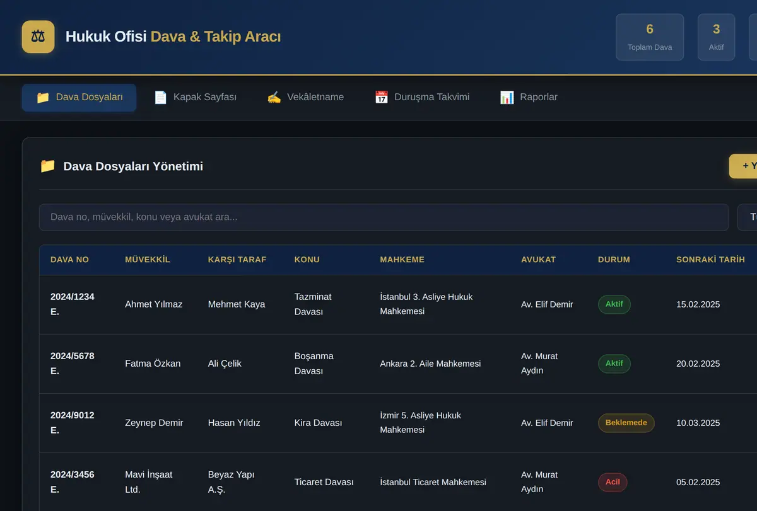Click the Dava Dosyaları Yönetimi heading
Screen dimensions: 757x511
pos(133,166)
